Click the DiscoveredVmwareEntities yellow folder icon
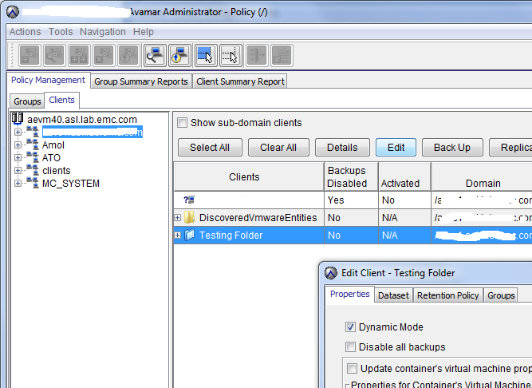 point(189,217)
